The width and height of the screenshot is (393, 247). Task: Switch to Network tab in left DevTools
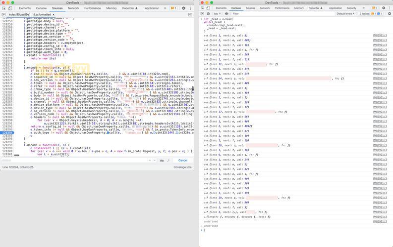pos(73,8)
